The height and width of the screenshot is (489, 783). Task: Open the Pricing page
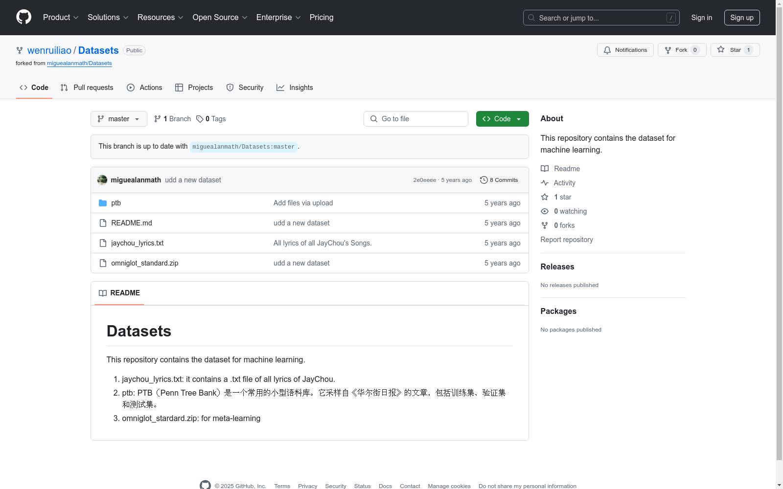point(322,18)
